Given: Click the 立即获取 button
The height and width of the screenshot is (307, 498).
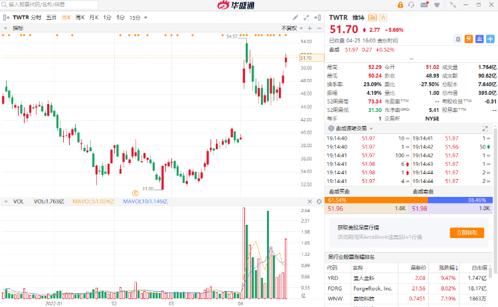Looking at the screenshot, I should click(x=467, y=233).
